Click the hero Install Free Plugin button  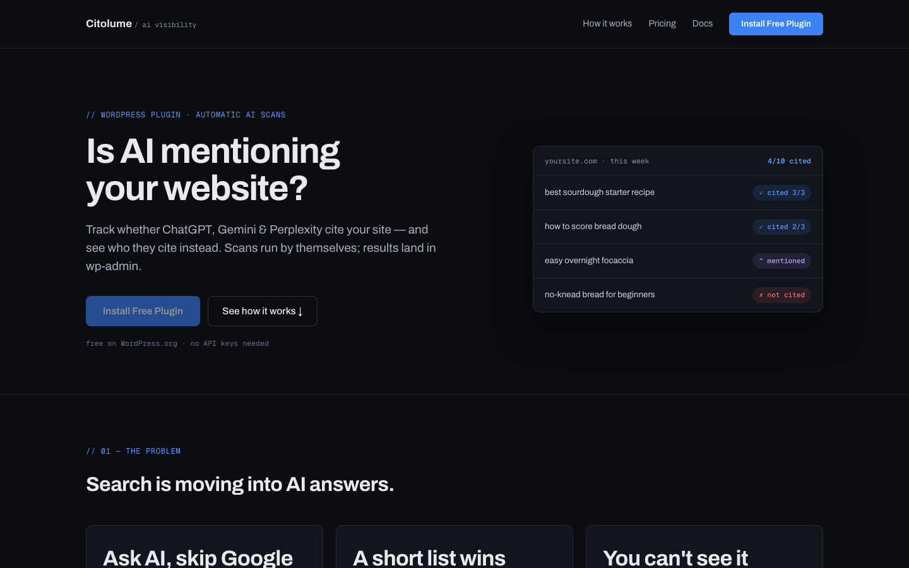[143, 311]
